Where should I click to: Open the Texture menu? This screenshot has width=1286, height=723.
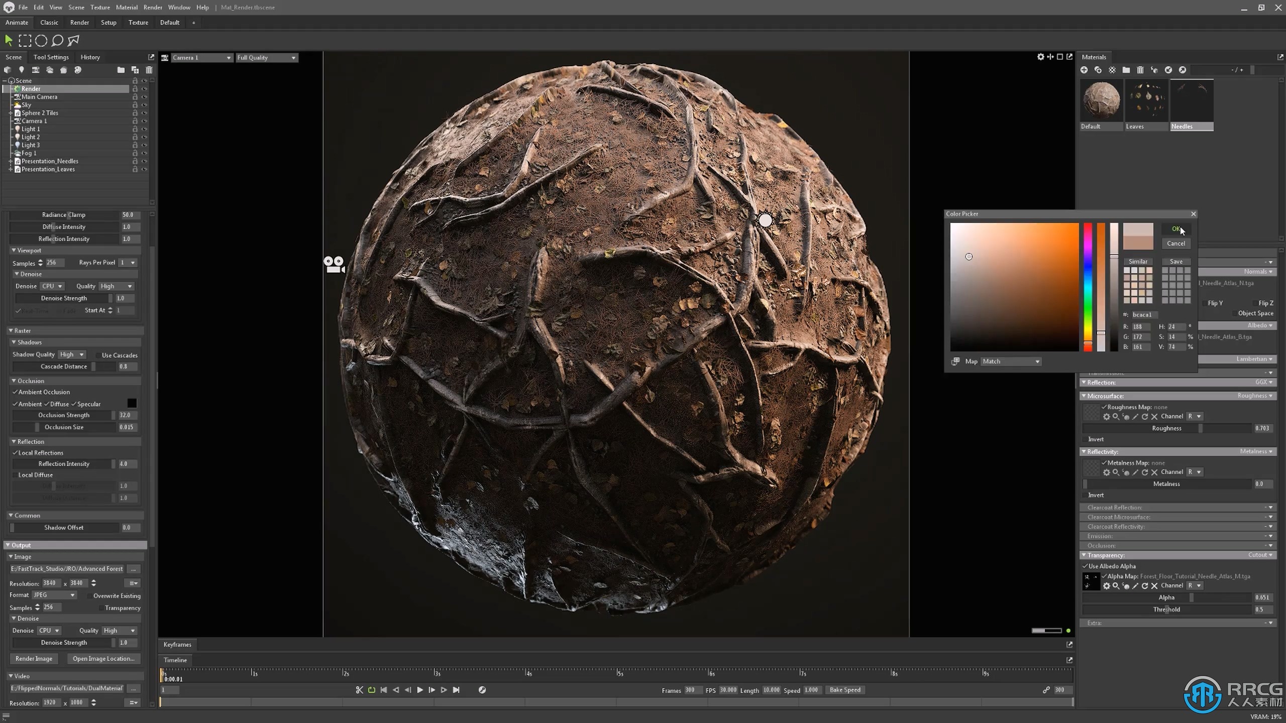click(100, 8)
